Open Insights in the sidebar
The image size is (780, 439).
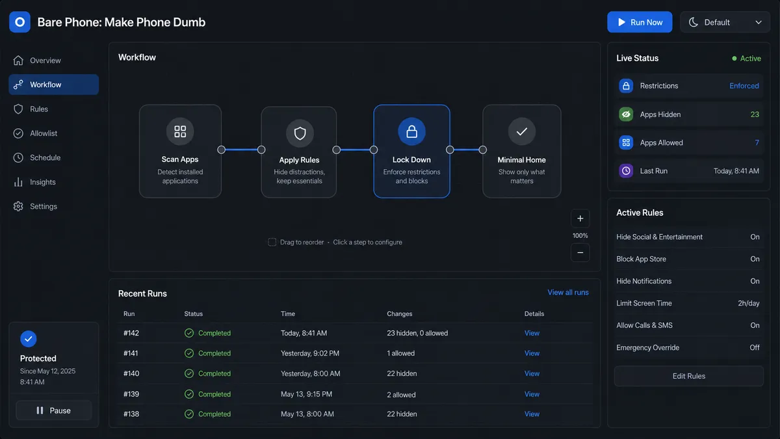(x=54, y=182)
